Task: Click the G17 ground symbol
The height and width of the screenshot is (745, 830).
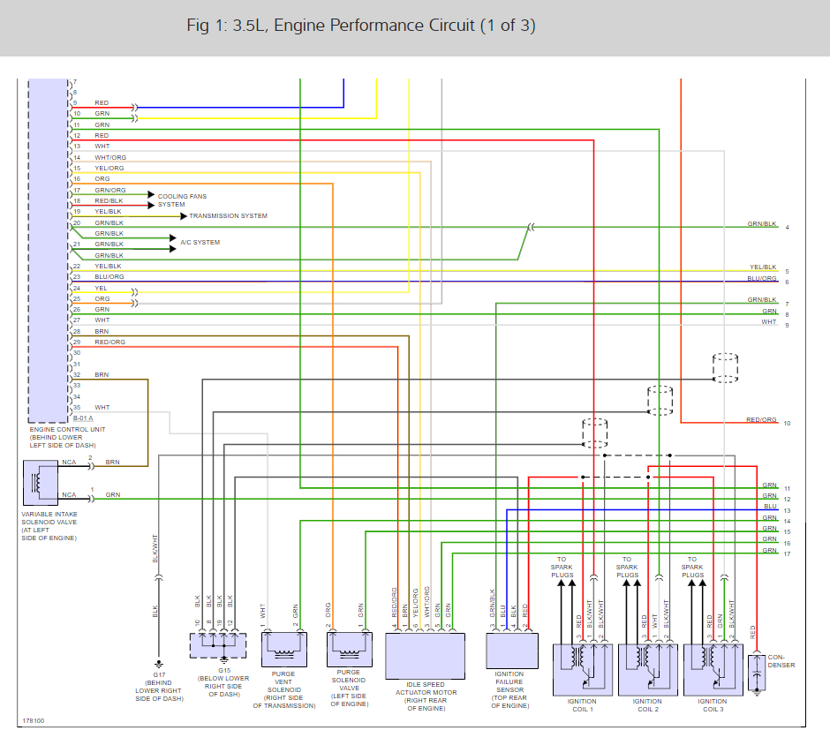Action: [158, 664]
